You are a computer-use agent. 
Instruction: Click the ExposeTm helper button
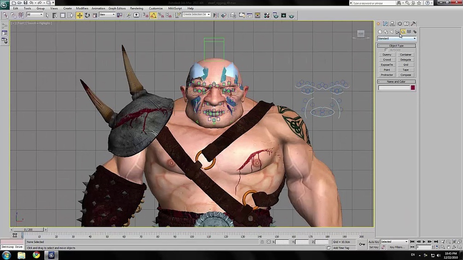click(387, 65)
